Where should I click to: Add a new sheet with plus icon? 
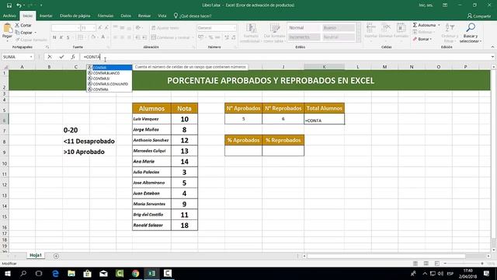(x=56, y=256)
